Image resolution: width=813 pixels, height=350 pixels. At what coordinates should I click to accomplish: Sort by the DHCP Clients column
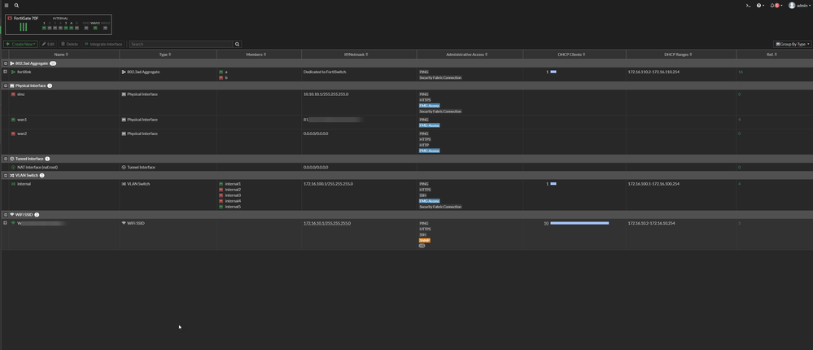point(571,54)
